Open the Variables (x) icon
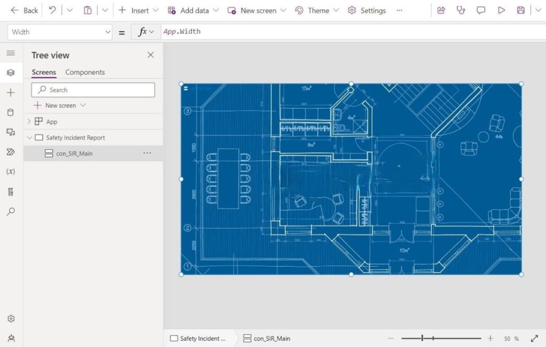The image size is (546, 347). click(11, 171)
